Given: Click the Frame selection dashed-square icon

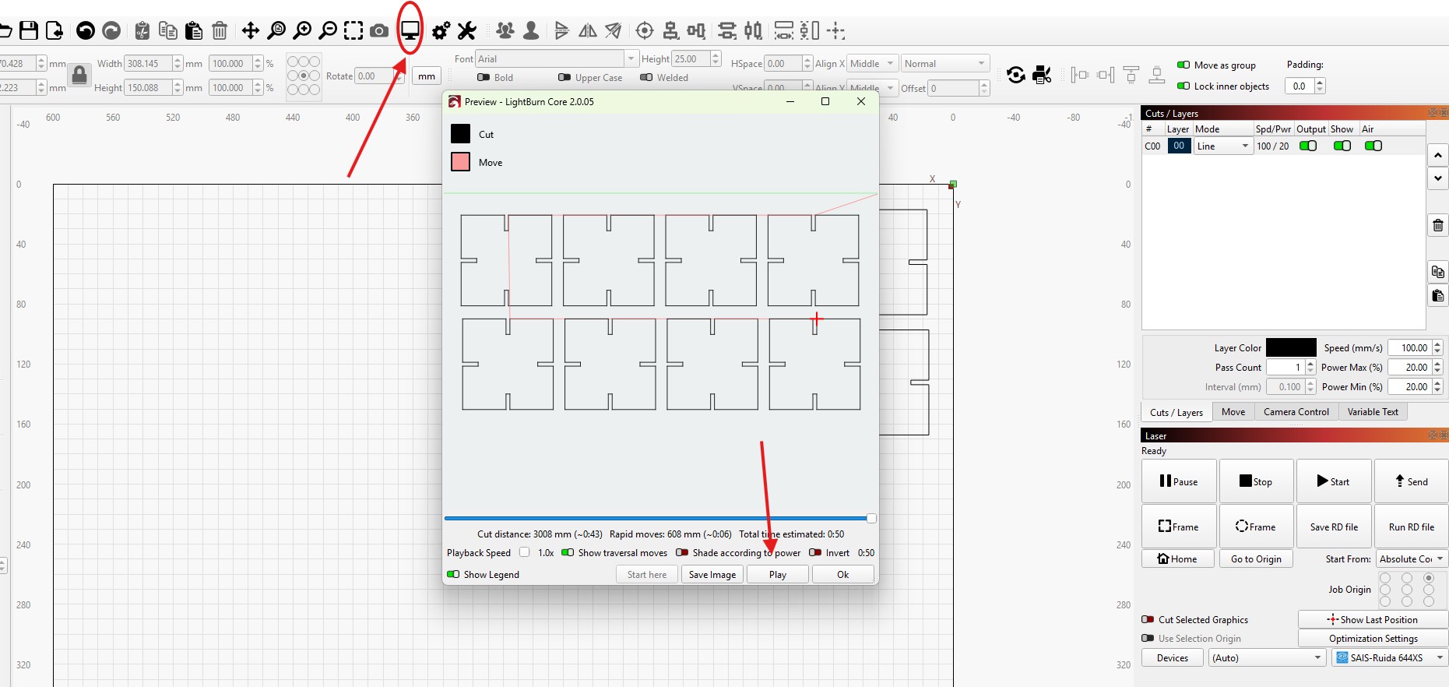Looking at the screenshot, I should point(353,30).
